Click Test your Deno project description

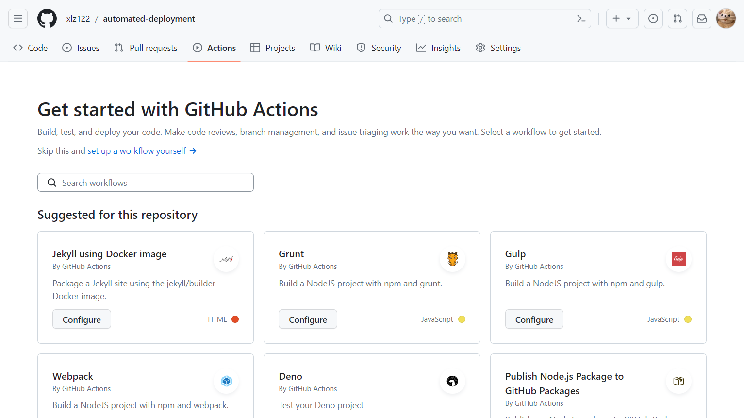pos(321,405)
